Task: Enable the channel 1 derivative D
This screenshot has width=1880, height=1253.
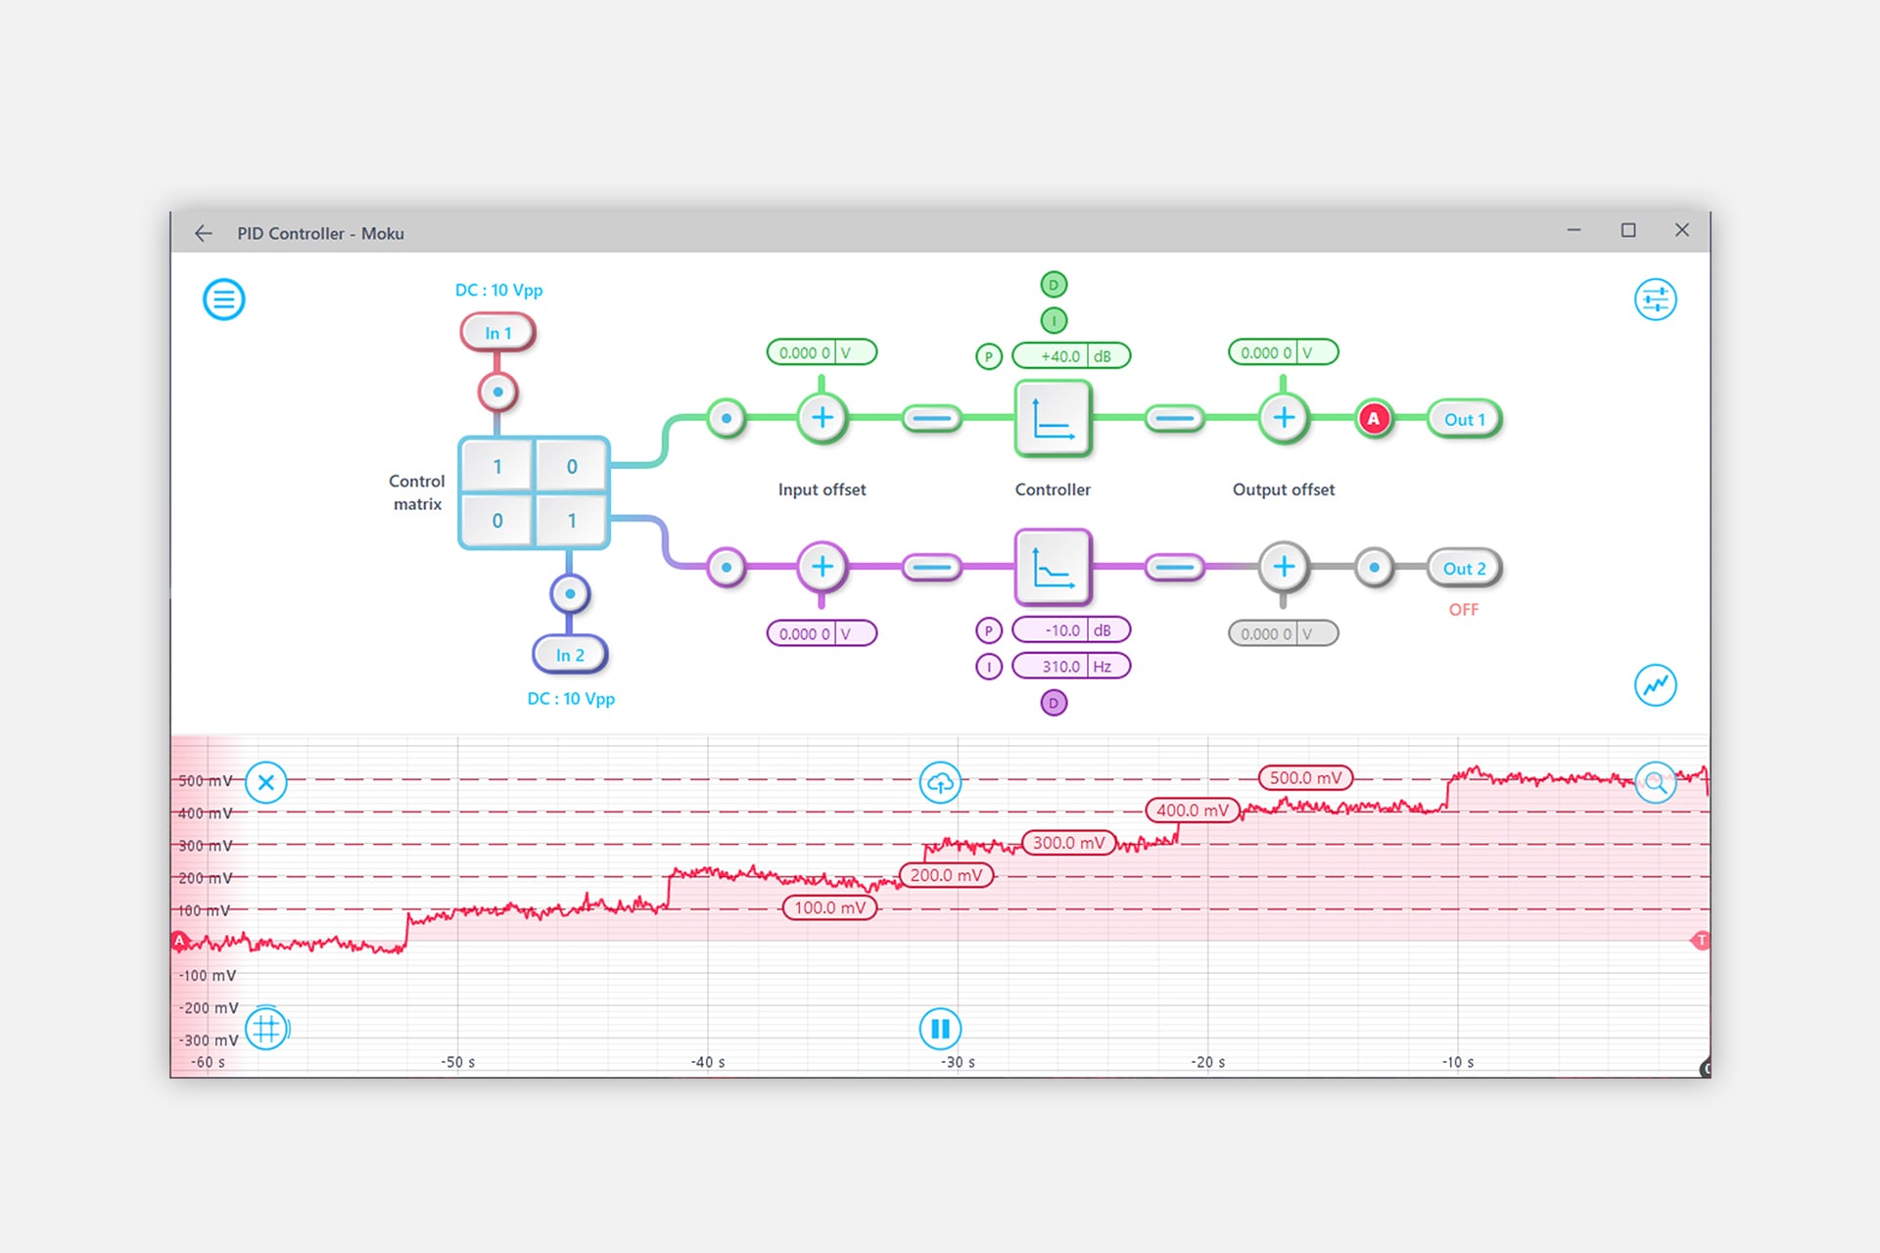Action: point(1054,285)
